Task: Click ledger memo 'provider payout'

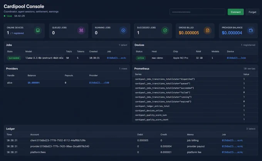Action: click(x=196, y=146)
